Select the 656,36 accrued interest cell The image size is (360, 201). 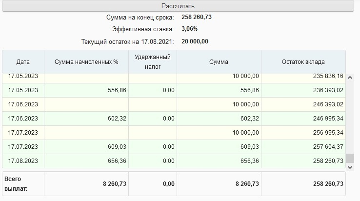pos(86,161)
